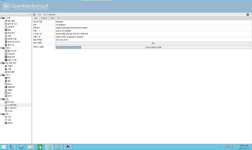Collapse the Information (정보) tree folder
The width and height of the screenshot is (252, 150).
(x=1, y=114)
